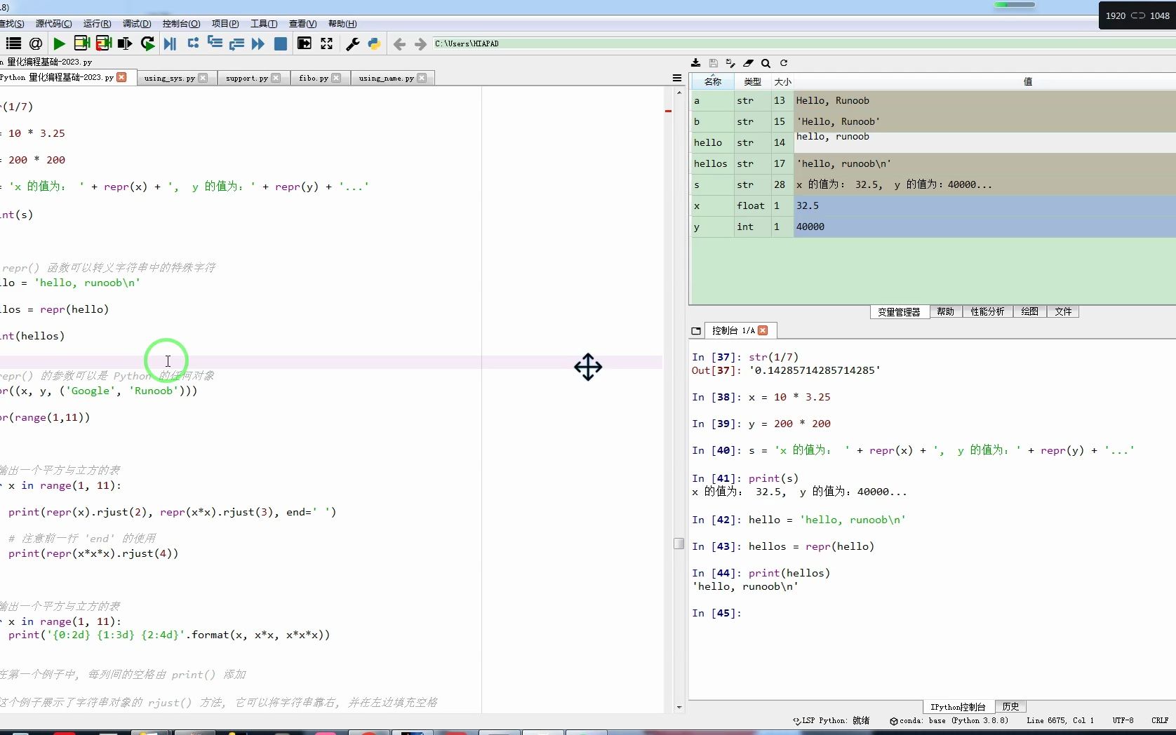Close the fibo.py tab
Image resolution: width=1176 pixels, height=735 pixels.
(x=336, y=78)
